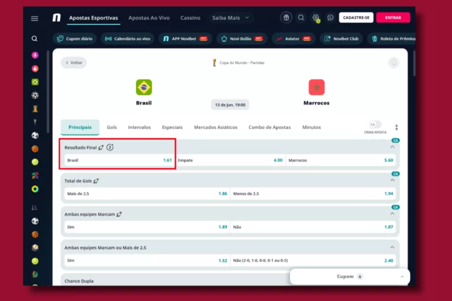Click the notification bell icon
This screenshot has width=452, height=301.
[x=393, y=63]
